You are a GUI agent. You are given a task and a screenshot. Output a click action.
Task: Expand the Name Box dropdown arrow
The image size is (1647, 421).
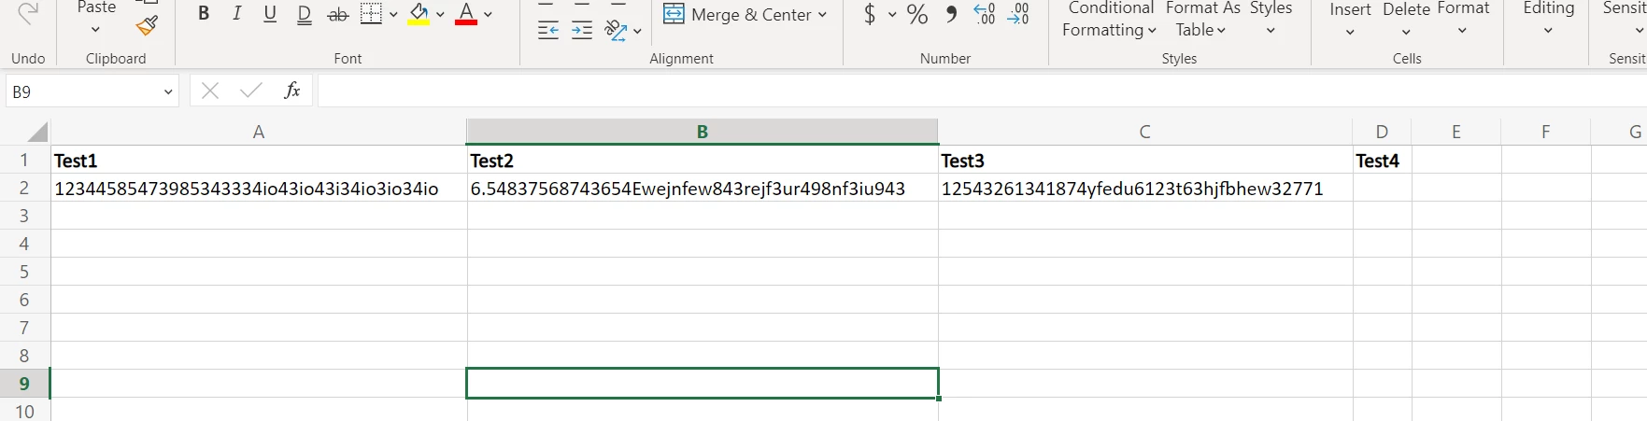coord(168,91)
